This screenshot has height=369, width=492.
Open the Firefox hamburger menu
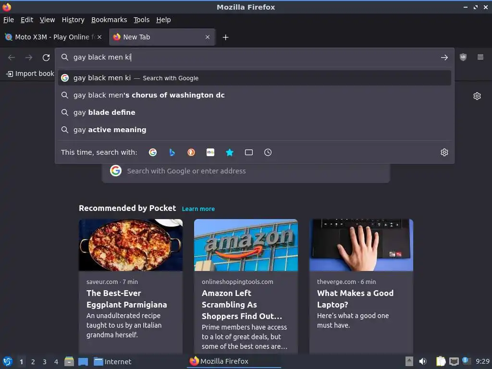(x=480, y=57)
